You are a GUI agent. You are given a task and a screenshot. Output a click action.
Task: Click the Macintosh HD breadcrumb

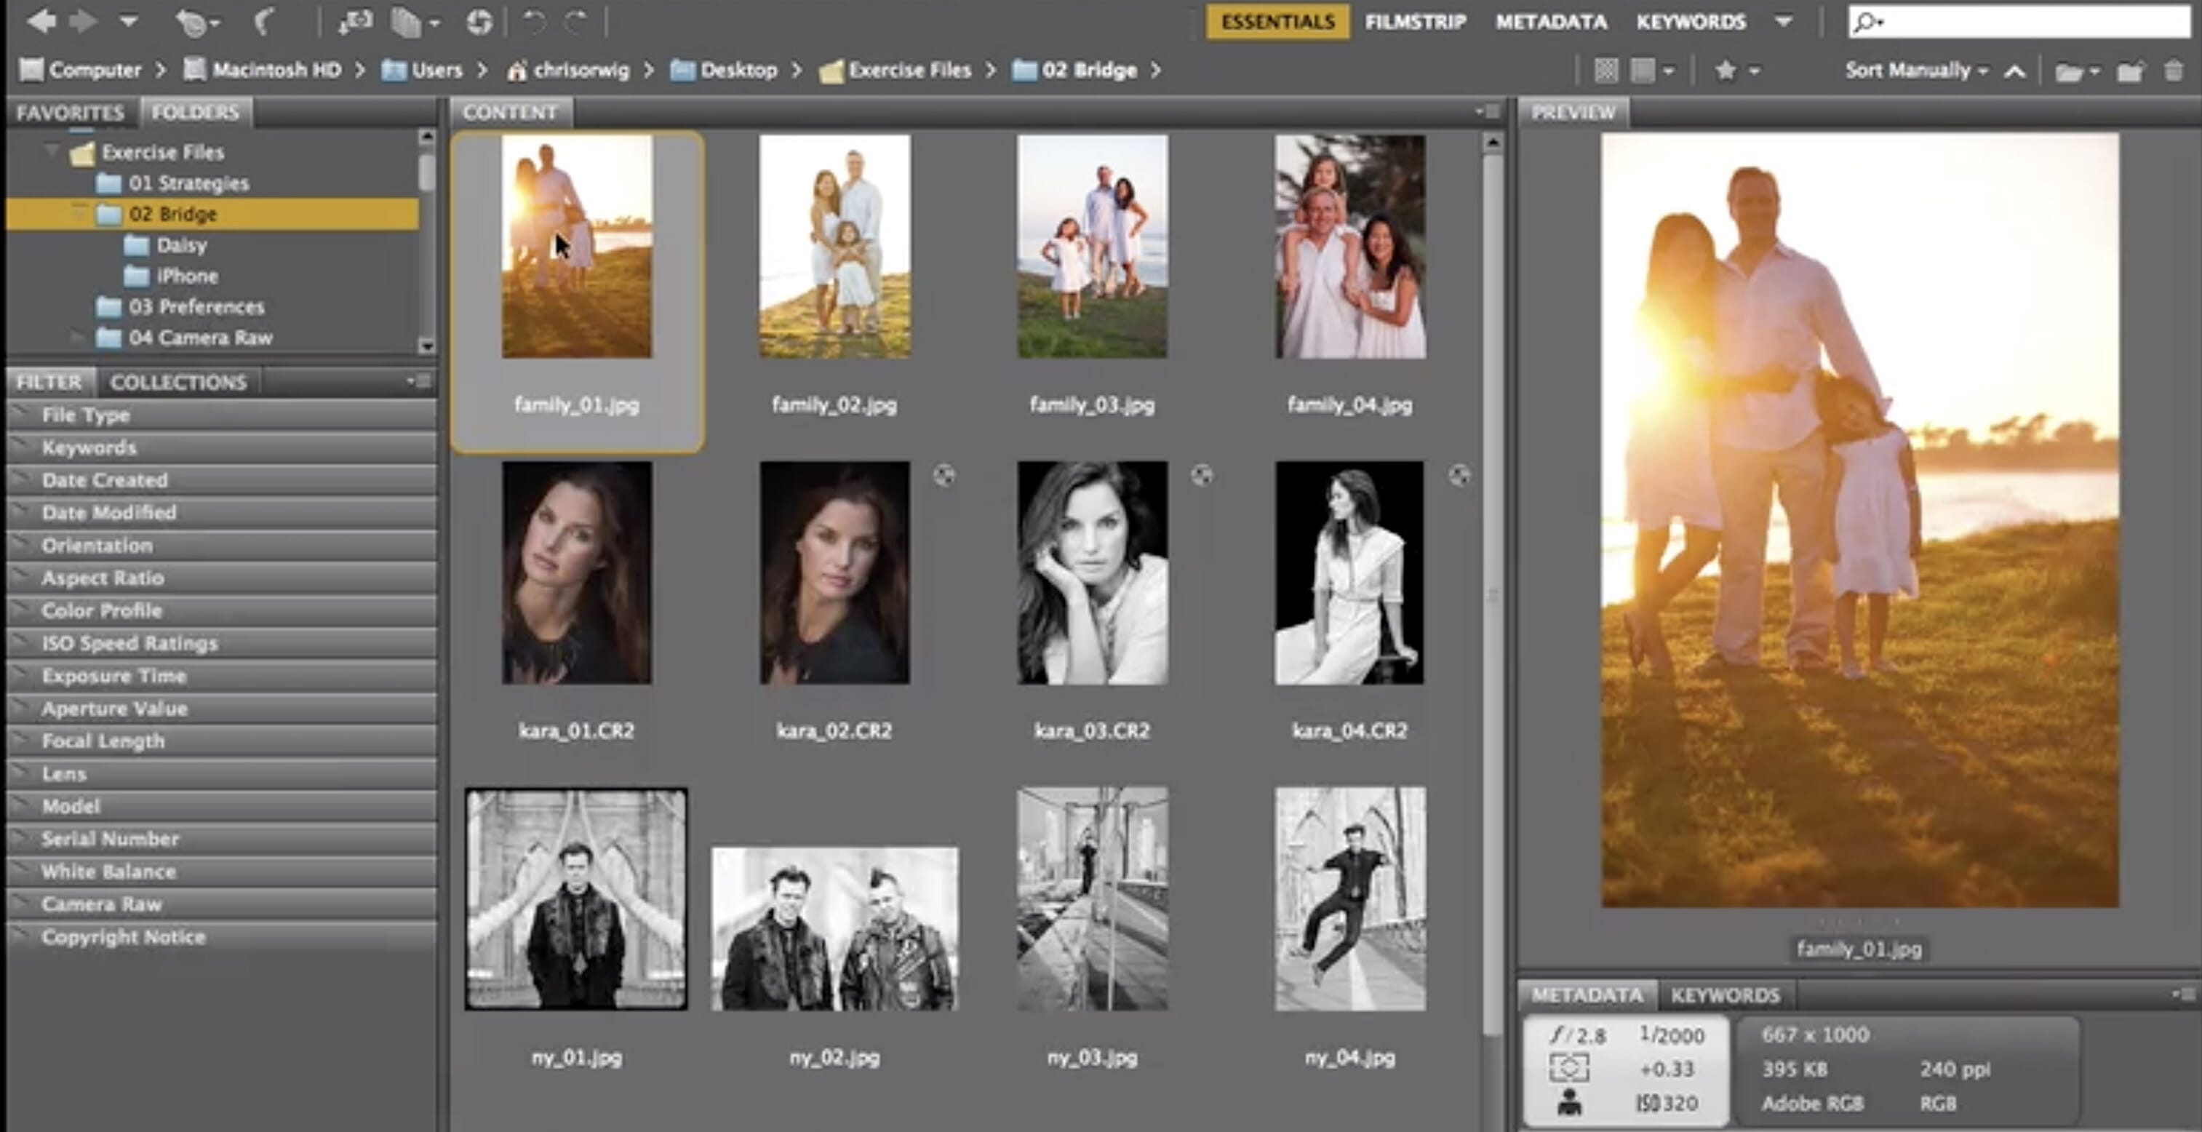[263, 69]
